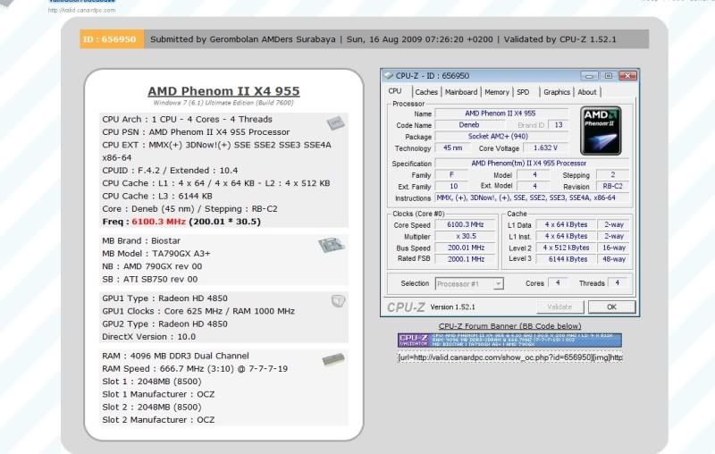Click the motherboard icon next to MB Brand
The height and width of the screenshot is (454, 715).
[332, 245]
